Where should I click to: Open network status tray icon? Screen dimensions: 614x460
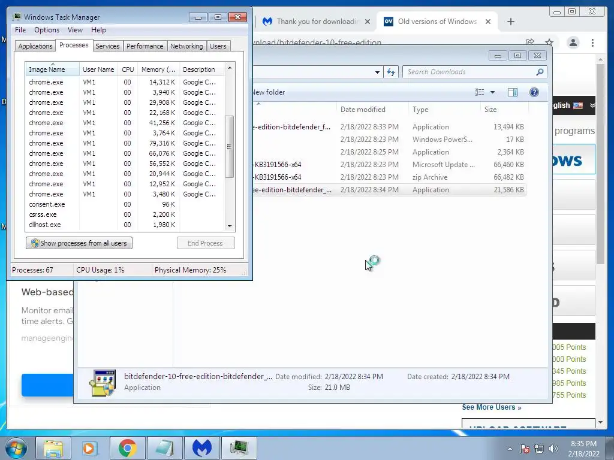coord(539,449)
